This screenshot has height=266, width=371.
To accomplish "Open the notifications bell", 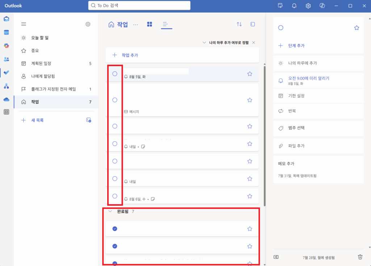I will (x=294, y=6).
